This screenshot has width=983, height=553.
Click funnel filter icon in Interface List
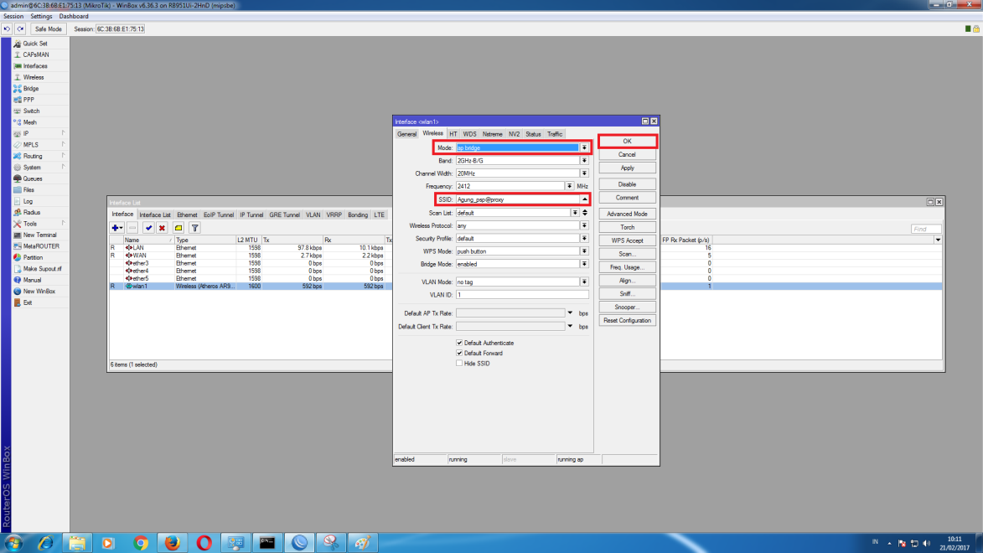coord(195,228)
